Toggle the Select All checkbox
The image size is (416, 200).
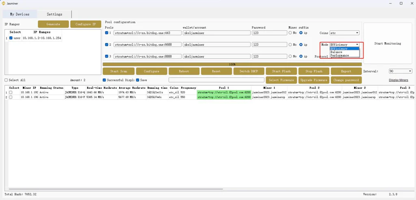[6, 80]
